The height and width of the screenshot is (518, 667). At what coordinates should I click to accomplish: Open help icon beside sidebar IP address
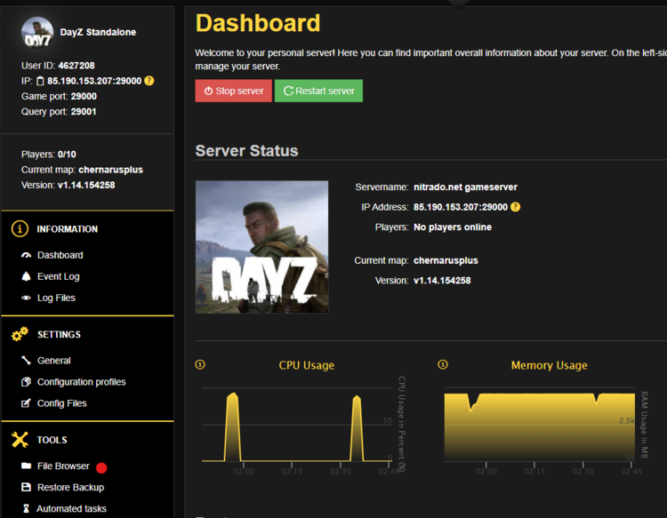(149, 80)
